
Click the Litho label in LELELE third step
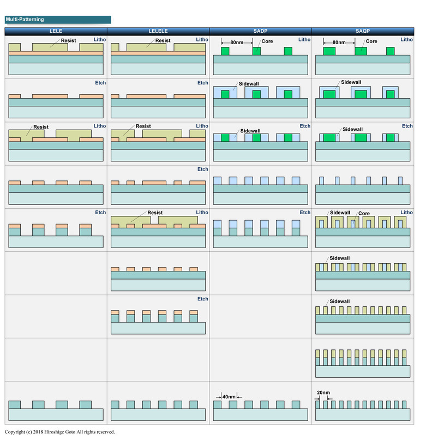pyautogui.click(x=202, y=126)
